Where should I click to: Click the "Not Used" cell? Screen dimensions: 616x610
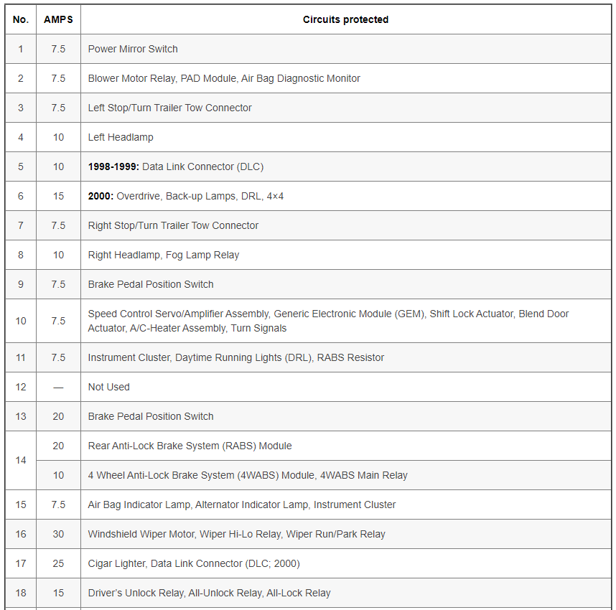(109, 387)
